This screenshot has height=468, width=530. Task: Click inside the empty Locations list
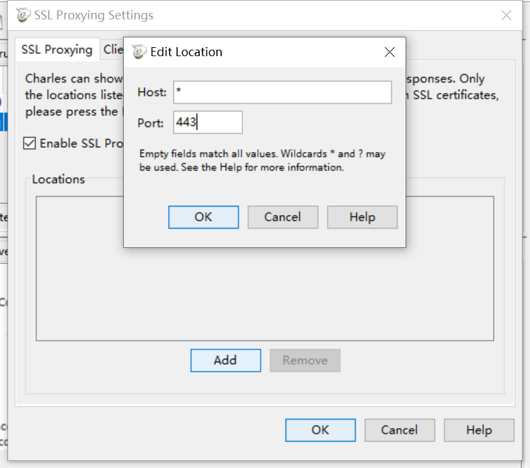coord(265,294)
